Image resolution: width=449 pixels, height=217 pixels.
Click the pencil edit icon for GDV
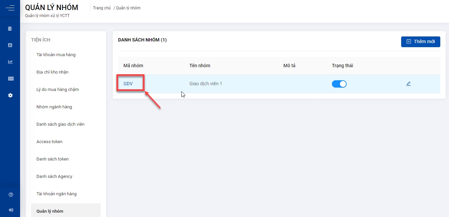408,84
